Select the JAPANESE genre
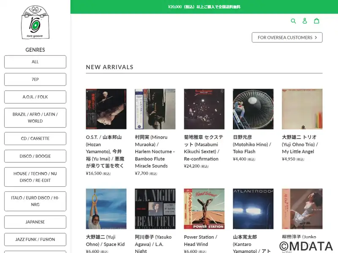 click(x=35, y=222)
